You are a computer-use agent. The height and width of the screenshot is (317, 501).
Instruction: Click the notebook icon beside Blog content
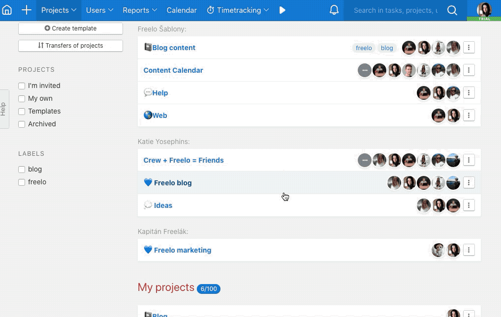148,47
